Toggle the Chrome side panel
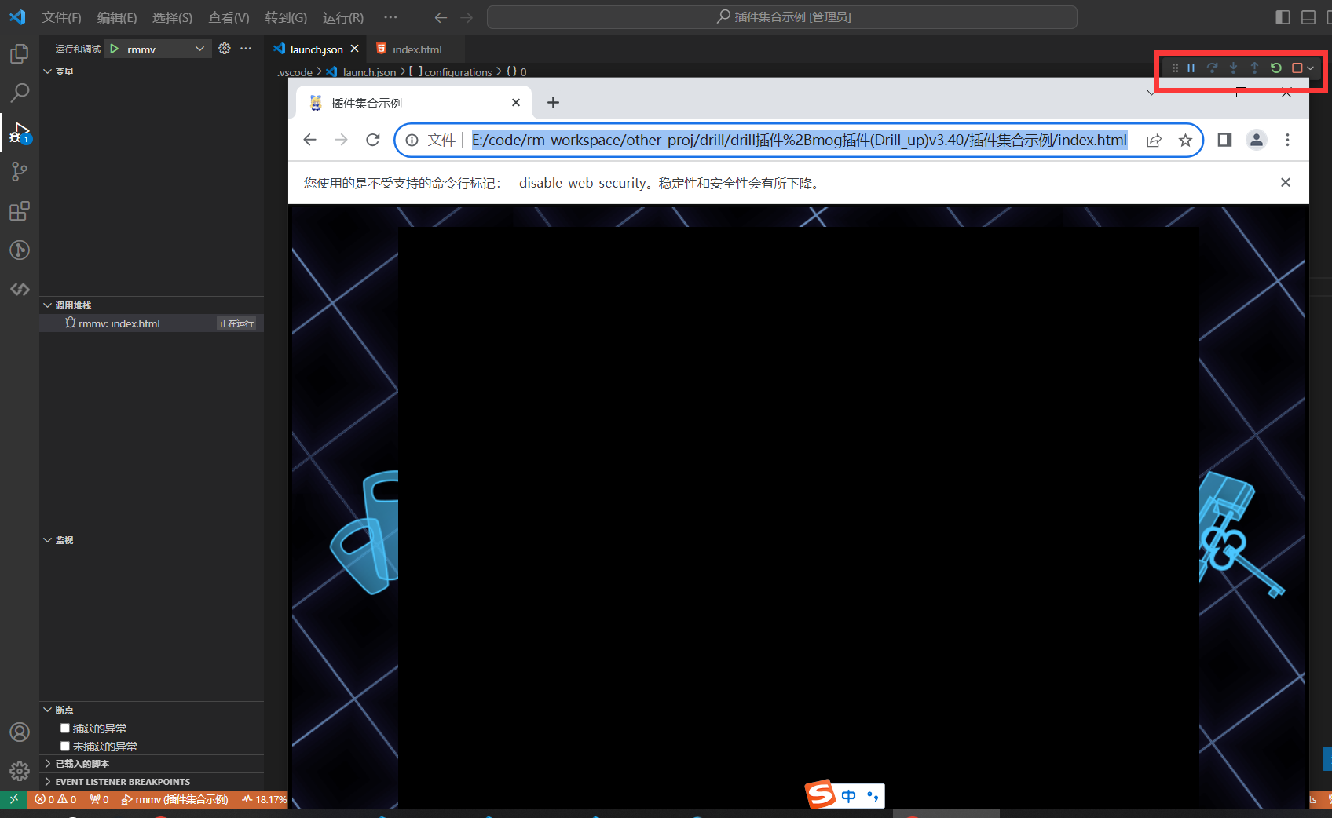Viewport: 1332px width, 818px height. click(1224, 140)
